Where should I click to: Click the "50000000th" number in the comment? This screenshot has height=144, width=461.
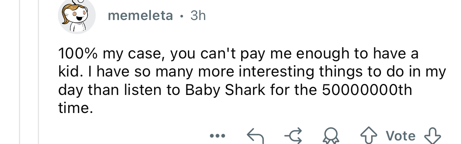coord(367,90)
